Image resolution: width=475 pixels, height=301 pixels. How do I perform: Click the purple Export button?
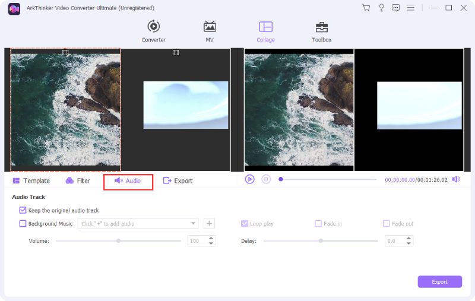439,281
